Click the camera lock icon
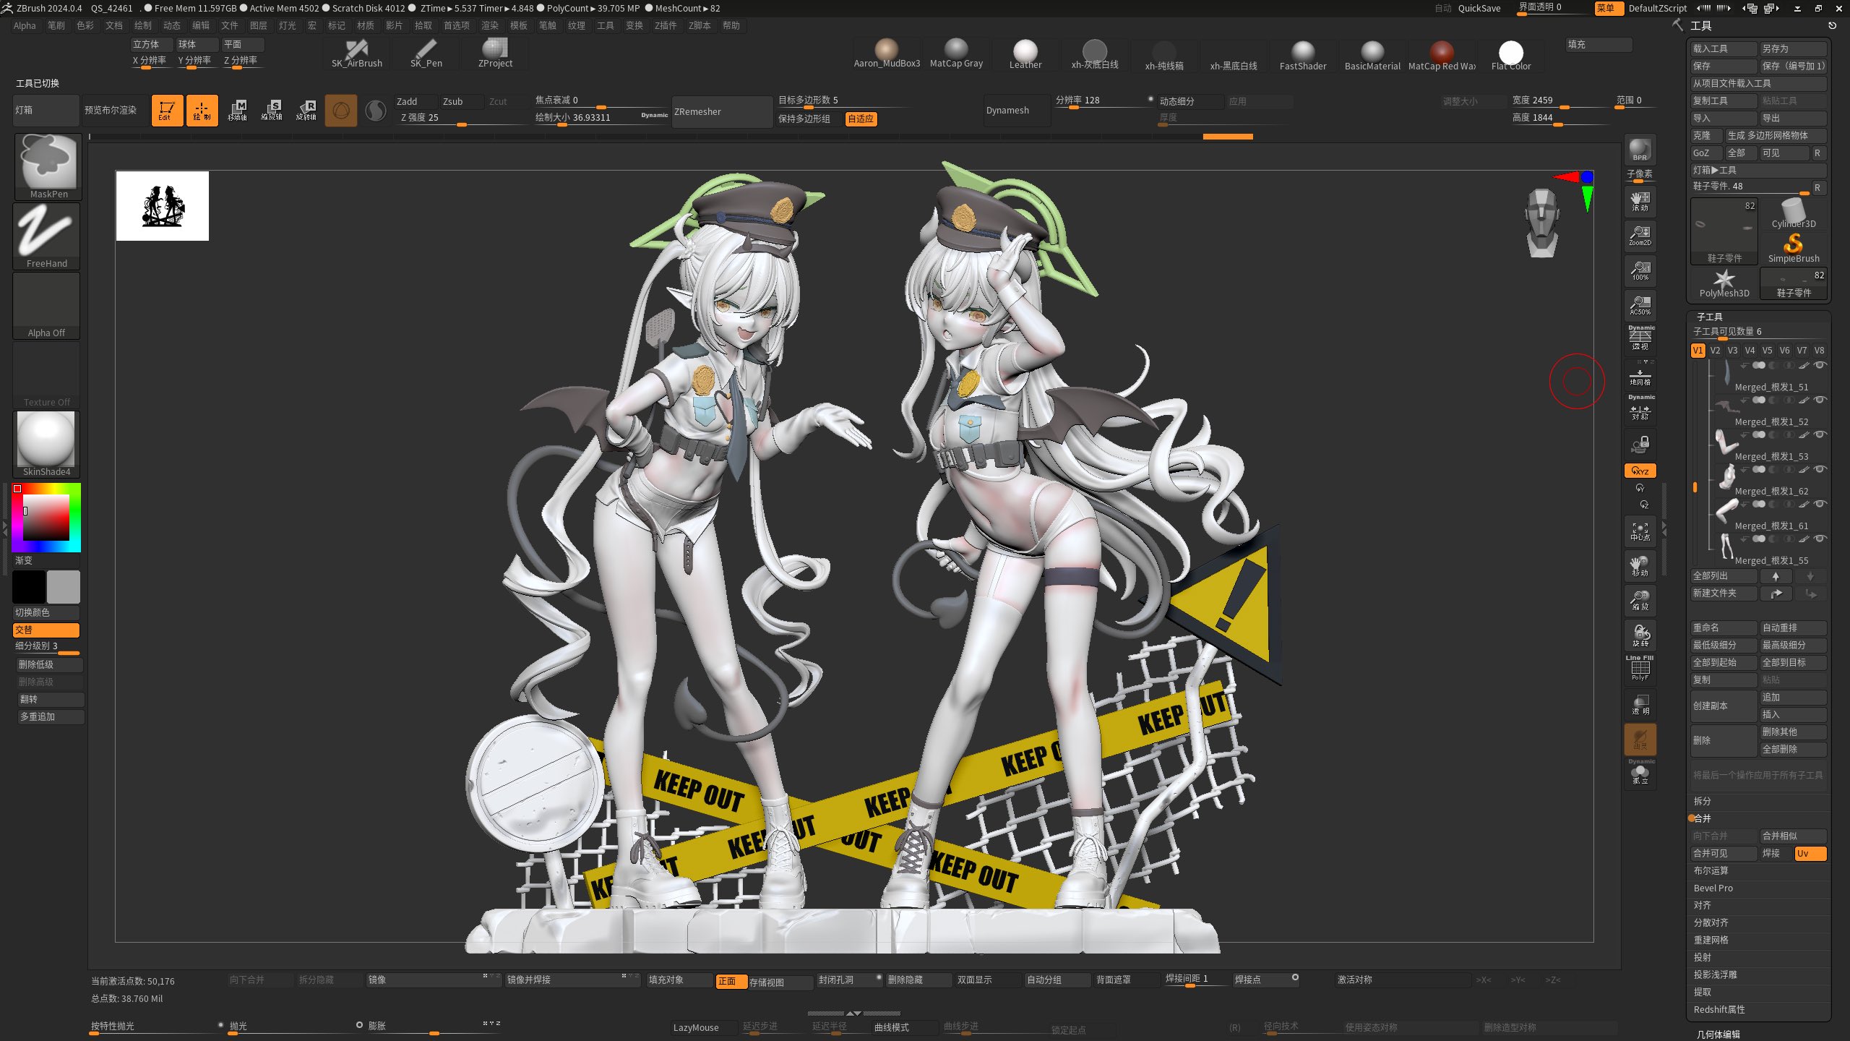Screen dimensions: 1850x1041 click(1640, 444)
